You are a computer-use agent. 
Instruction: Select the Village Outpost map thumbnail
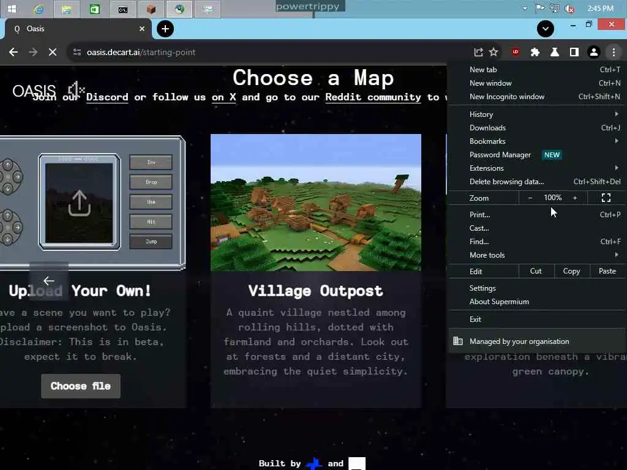point(316,203)
